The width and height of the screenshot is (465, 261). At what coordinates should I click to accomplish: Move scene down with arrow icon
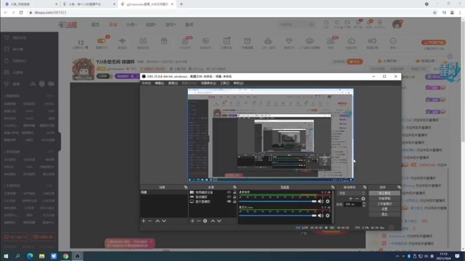(164, 221)
